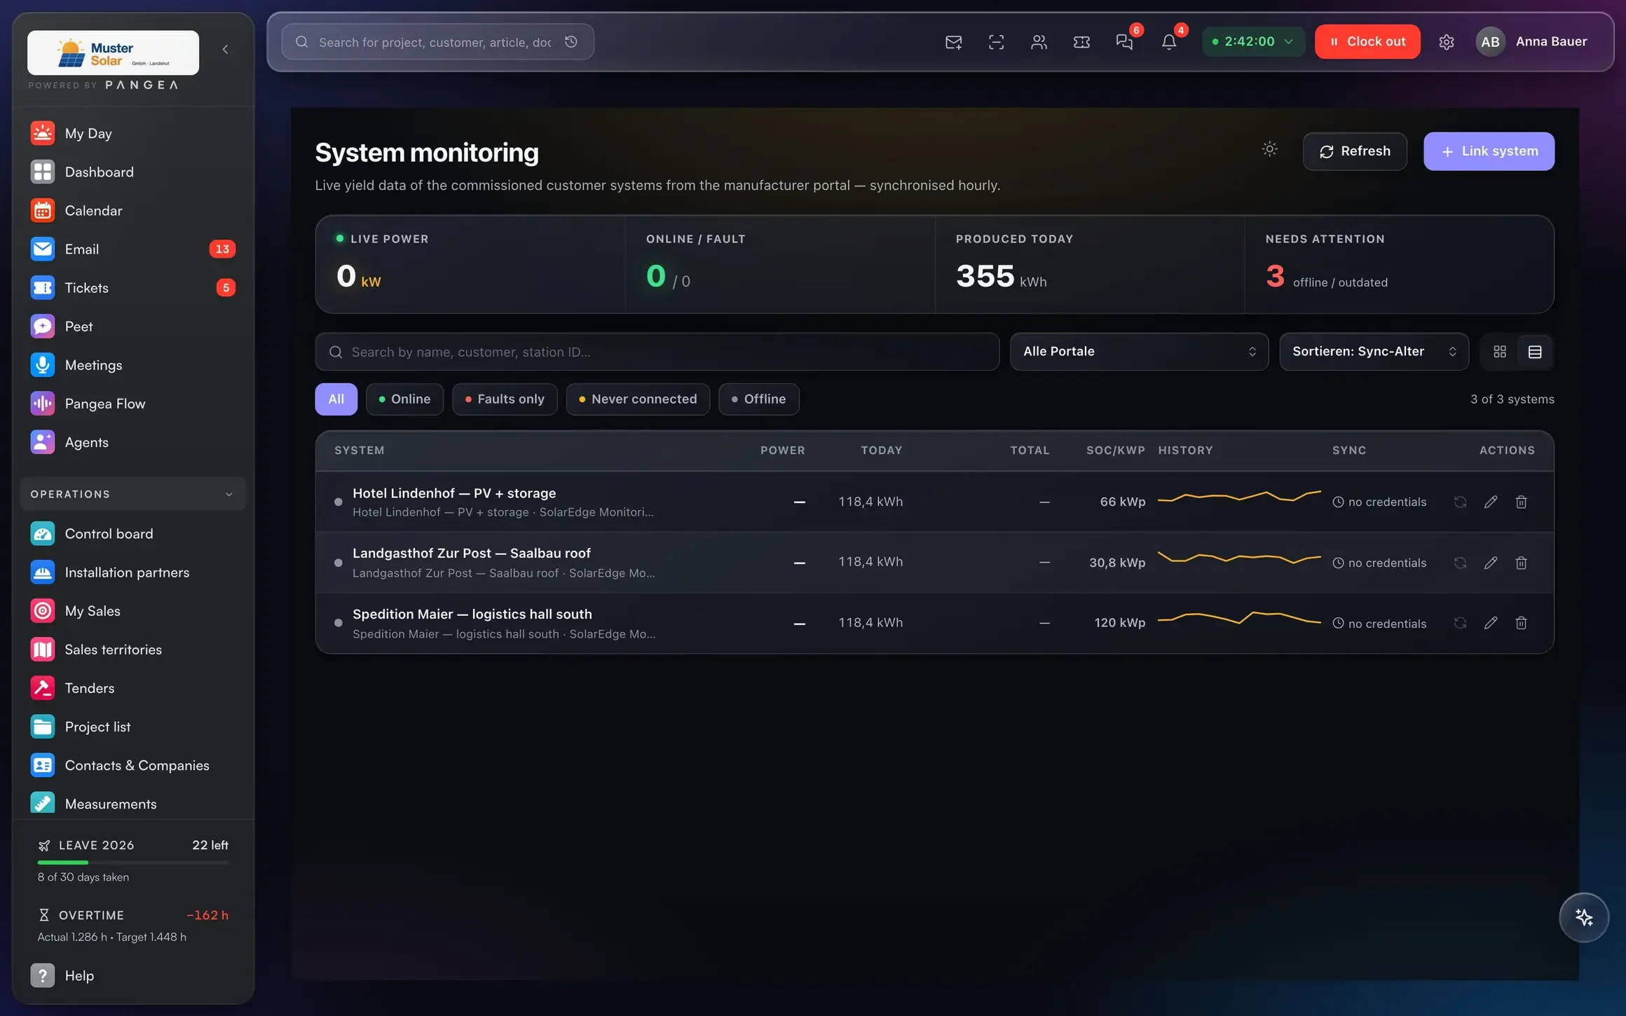Sync the Spedition Maier system
Viewport: 1626px width, 1016px height.
click(x=1460, y=623)
